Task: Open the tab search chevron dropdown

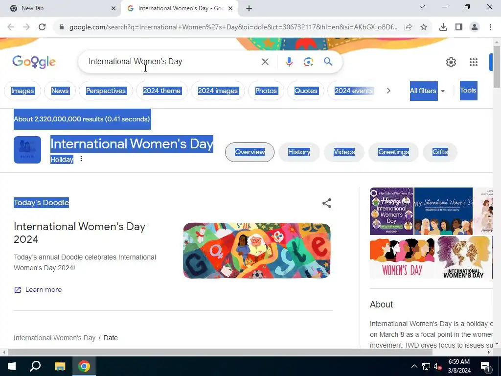Action: click(x=422, y=7)
